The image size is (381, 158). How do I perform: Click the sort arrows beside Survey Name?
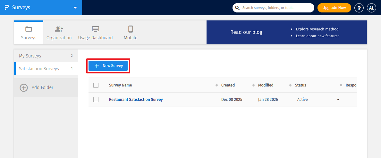216,85
